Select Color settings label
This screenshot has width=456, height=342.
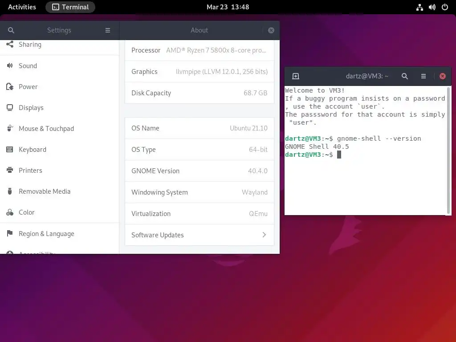coord(26,212)
